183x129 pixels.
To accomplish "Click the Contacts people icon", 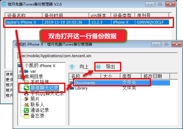I will [26, 104].
